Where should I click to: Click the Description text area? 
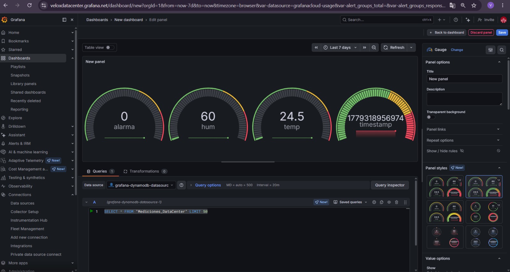coord(464,99)
